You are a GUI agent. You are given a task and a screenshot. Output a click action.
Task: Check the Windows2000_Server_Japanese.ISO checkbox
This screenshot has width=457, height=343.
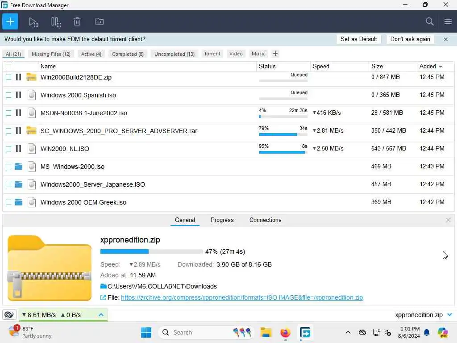coord(8,184)
